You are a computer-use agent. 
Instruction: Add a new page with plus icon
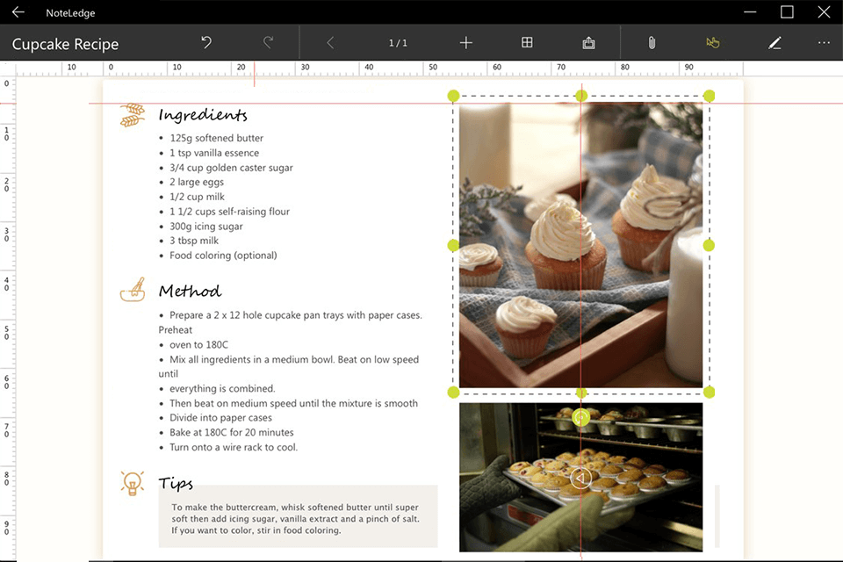466,42
